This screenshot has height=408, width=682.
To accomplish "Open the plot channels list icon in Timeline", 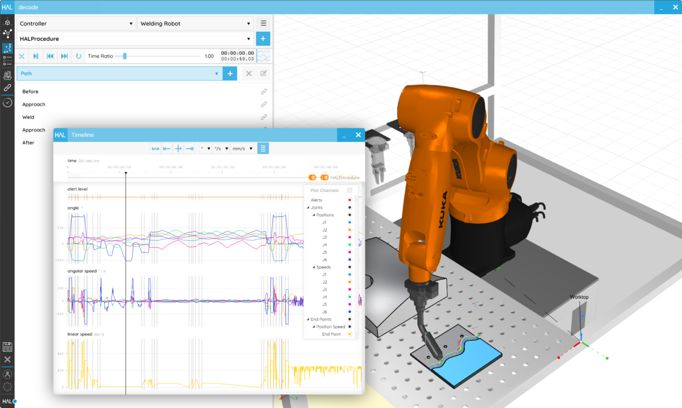I will pyautogui.click(x=263, y=148).
